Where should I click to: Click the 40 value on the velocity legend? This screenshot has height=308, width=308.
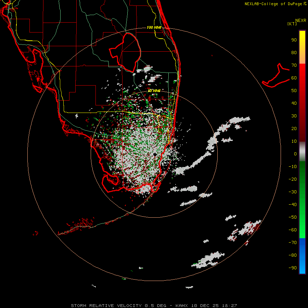point(294,103)
